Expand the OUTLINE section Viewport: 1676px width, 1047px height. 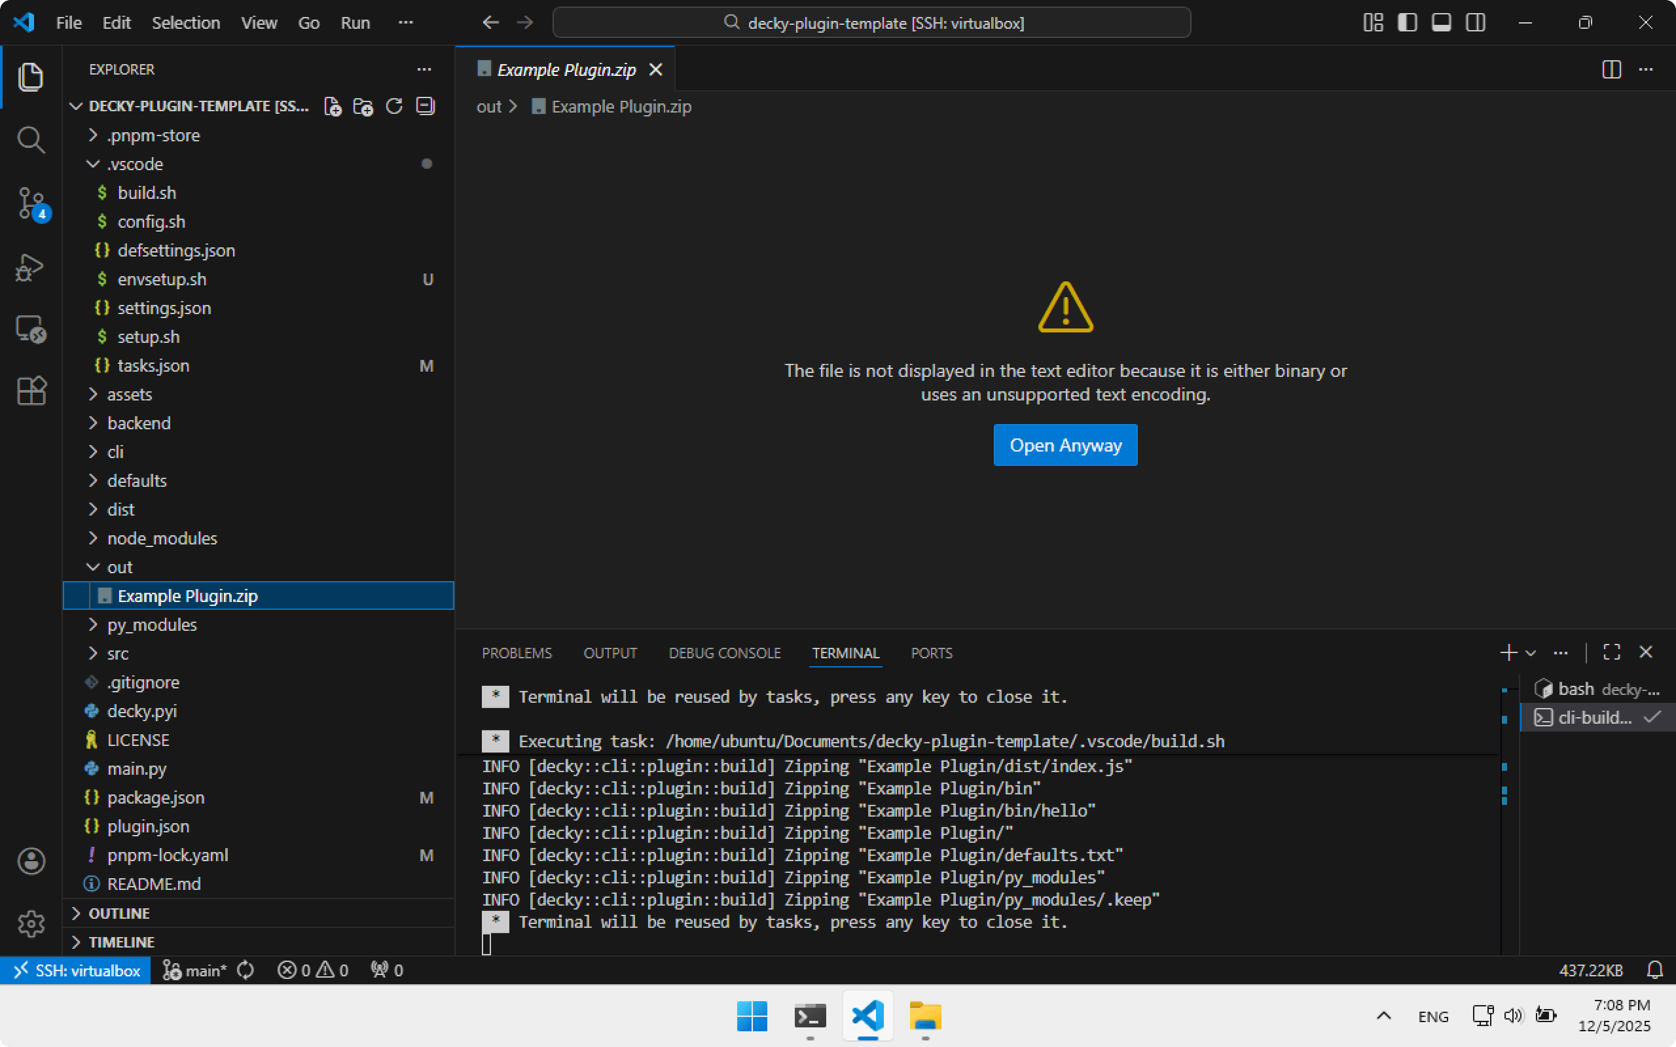click(x=119, y=914)
